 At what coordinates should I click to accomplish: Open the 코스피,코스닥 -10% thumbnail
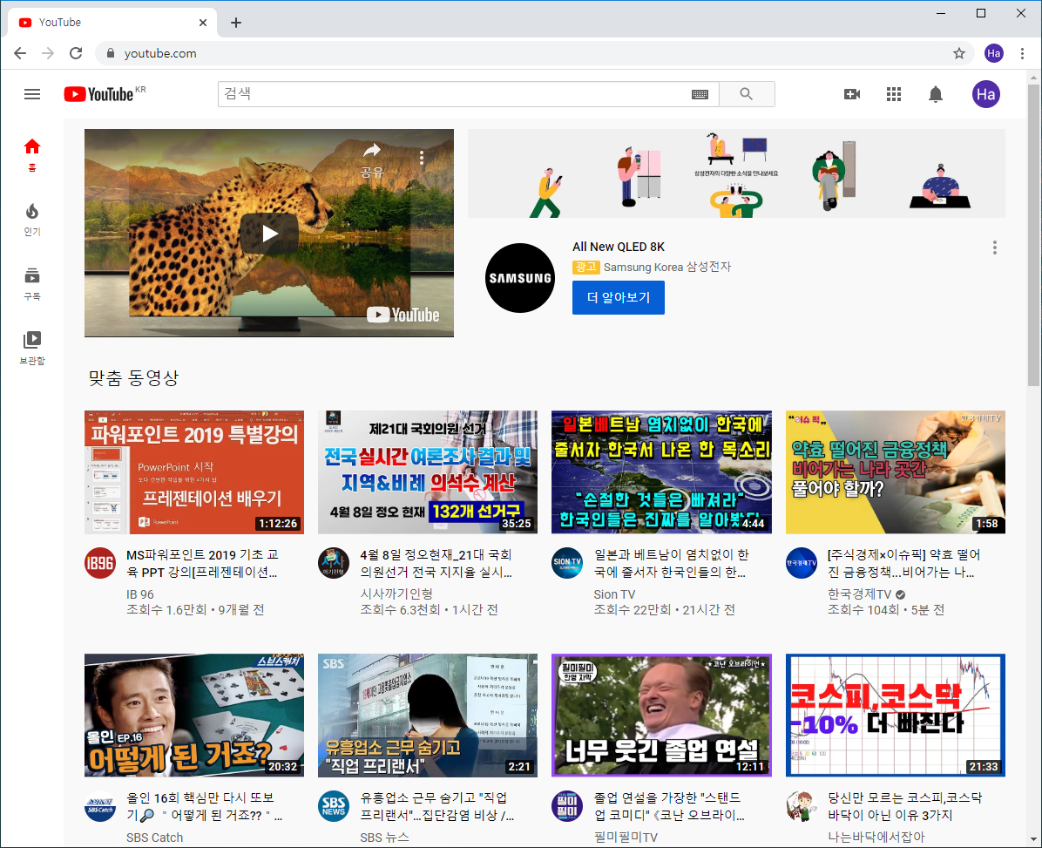click(896, 716)
